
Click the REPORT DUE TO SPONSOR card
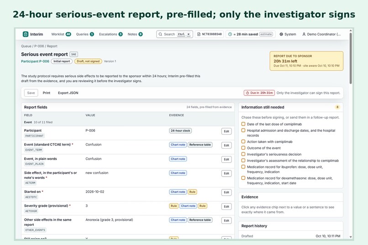pos(306,61)
